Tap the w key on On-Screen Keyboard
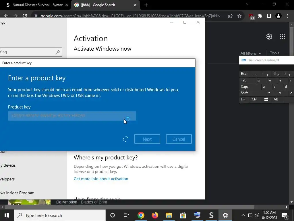This screenshot has width=294, height=221. (x=272, y=80)
